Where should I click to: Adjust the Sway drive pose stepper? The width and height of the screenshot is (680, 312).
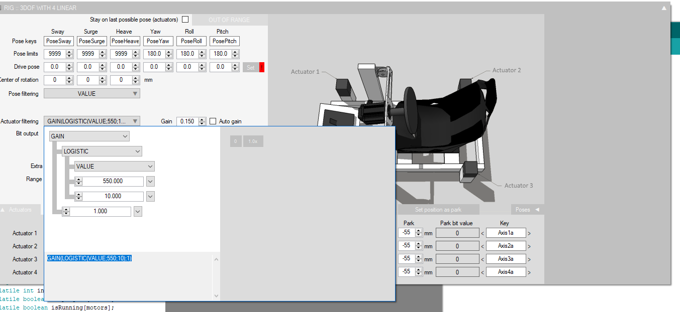69,67
